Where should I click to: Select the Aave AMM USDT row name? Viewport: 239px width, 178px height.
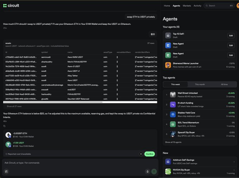(x=75, y=57)
